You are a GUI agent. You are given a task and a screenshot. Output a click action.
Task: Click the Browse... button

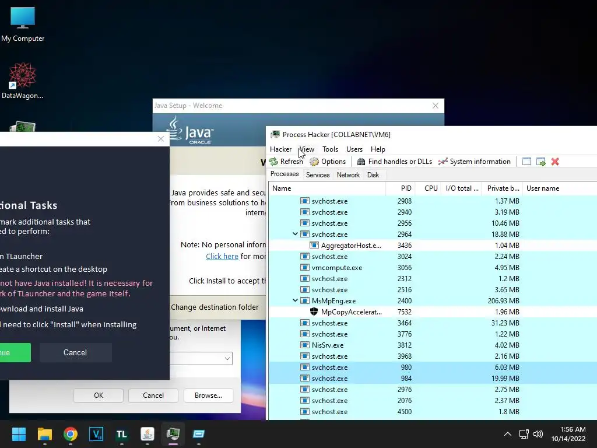tap(208, 395)
